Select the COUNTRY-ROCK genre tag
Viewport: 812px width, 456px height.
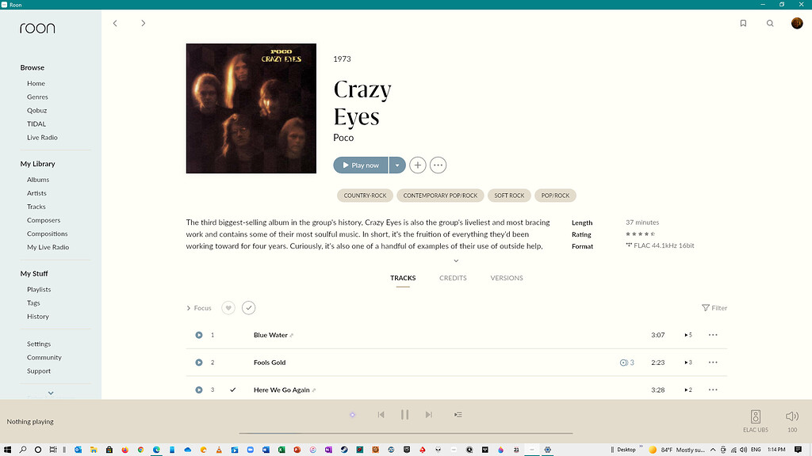(x=365, y=196)
